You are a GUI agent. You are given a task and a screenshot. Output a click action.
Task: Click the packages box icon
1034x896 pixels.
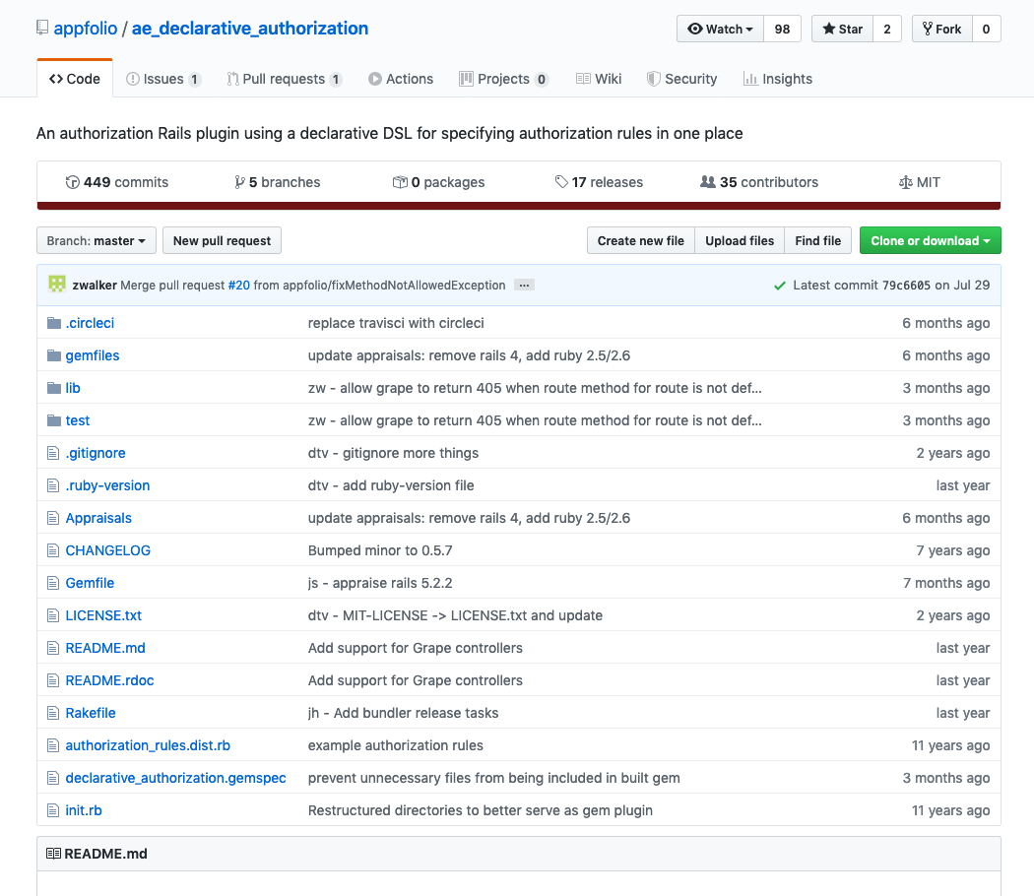(400, 182)
